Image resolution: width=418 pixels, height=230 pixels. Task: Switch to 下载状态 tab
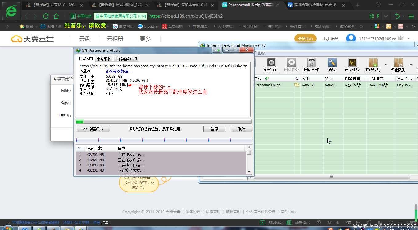tap(85, 58)
